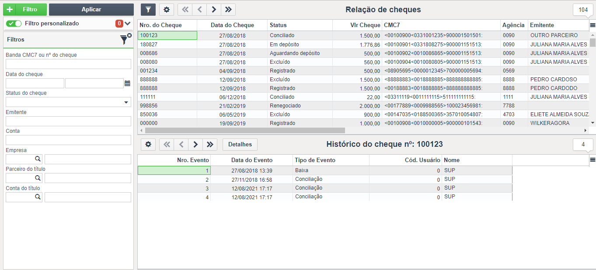Click the scroll right arrow of cheques grid
Screen dimensions: 596x270
click(x=586, y=130)
